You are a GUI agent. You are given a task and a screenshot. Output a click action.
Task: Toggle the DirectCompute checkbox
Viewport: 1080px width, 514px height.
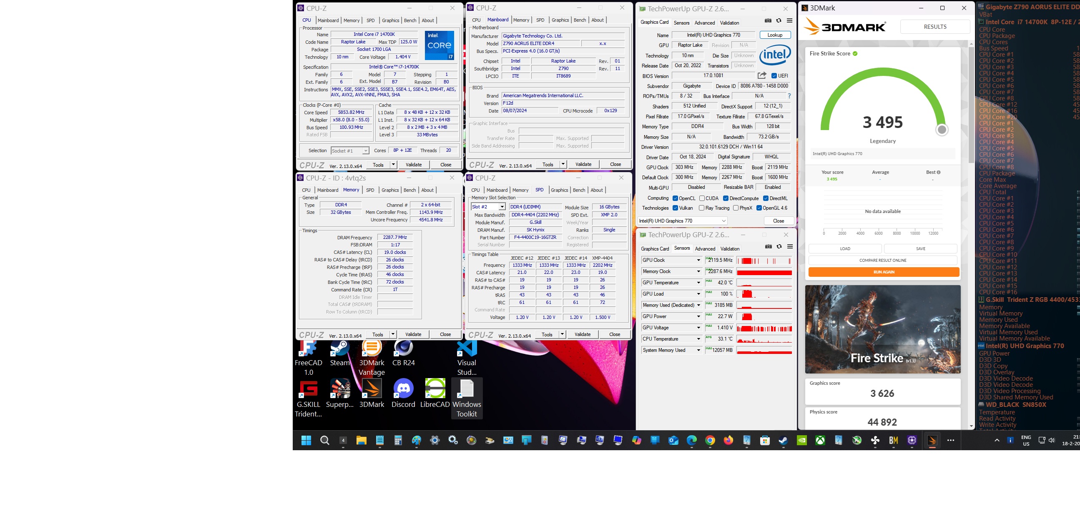click(726, 198)
